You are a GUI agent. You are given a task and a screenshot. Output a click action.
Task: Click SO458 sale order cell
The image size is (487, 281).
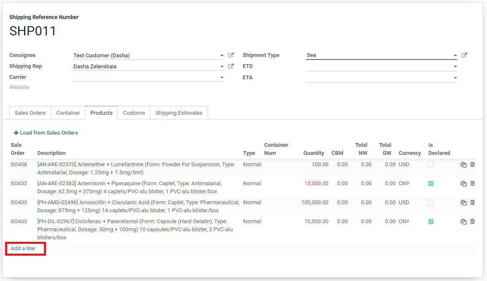click(19, 165)
